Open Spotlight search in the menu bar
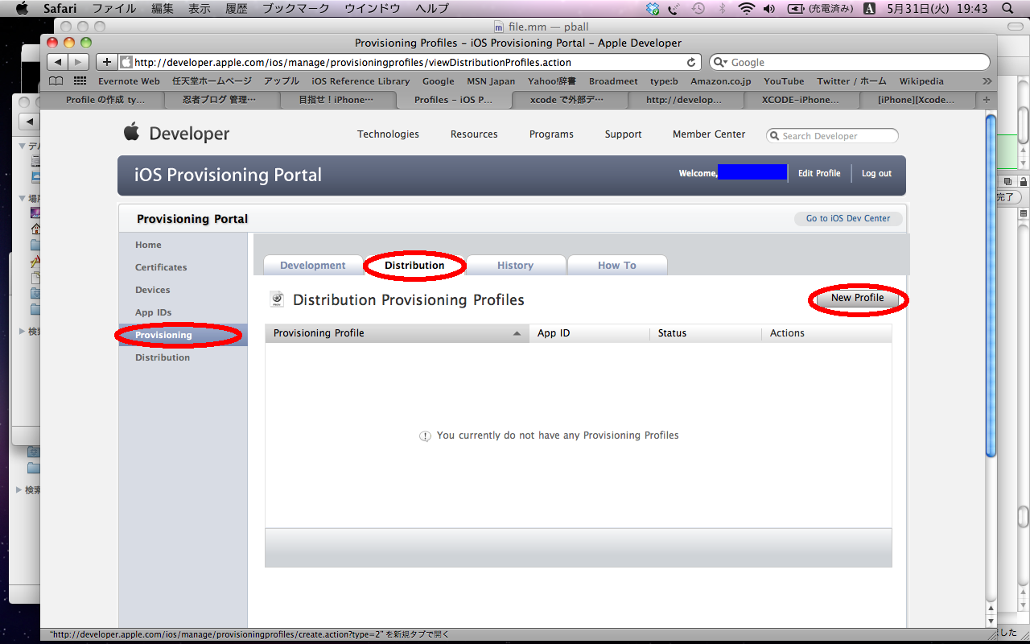 1007,9
